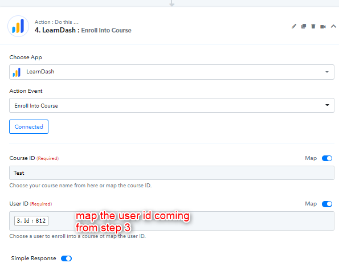Viewport: 339px width, 271px height.
Task: Disable the Simple Response toggle
Action: (66, 258)
